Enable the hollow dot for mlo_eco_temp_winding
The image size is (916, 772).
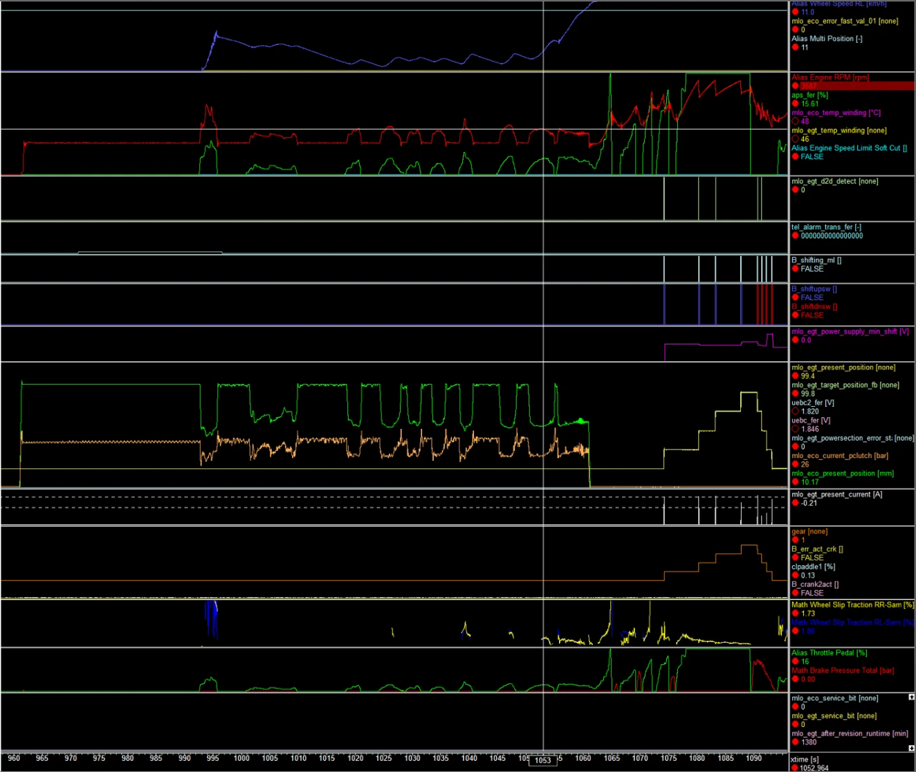(x=795, y=121)
